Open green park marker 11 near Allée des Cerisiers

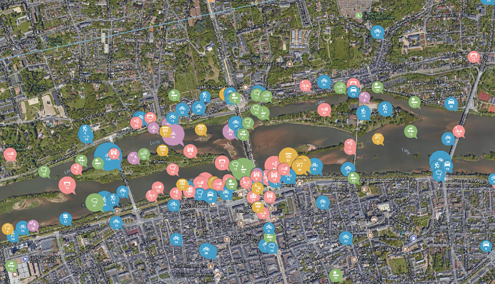[x=414, y=102]
